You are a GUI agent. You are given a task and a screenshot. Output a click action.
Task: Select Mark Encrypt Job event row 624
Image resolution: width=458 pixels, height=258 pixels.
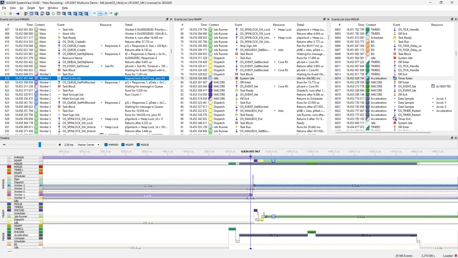point(73,98)
